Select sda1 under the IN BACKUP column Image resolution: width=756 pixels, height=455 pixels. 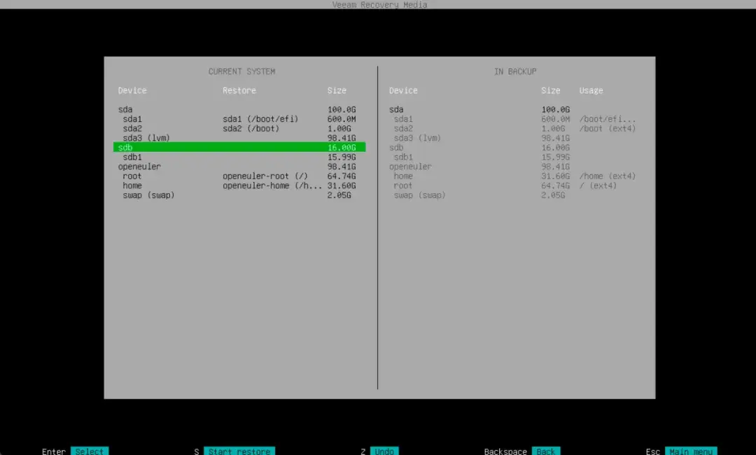click(x=405, y=118)
